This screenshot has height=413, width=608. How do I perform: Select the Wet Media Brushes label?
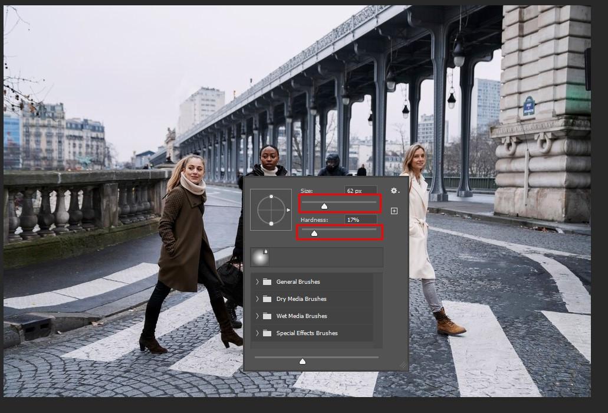(302, 316)
